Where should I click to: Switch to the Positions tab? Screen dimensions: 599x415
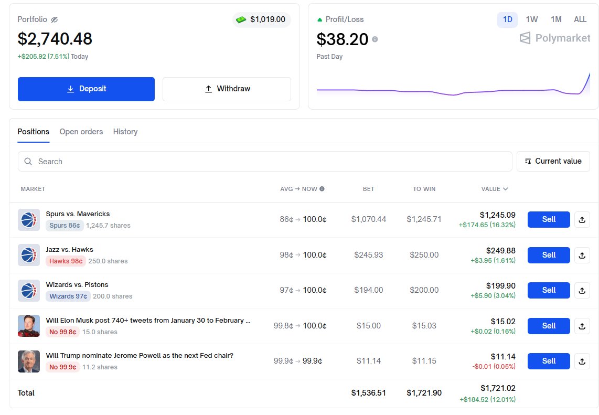coord(33,132)
